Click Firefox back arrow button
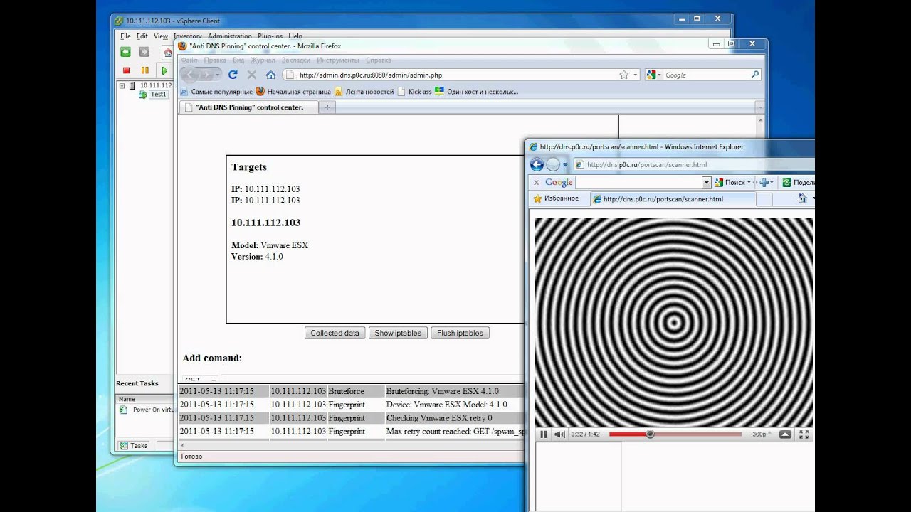Viewport: 911px width, 512px height. 190,75
